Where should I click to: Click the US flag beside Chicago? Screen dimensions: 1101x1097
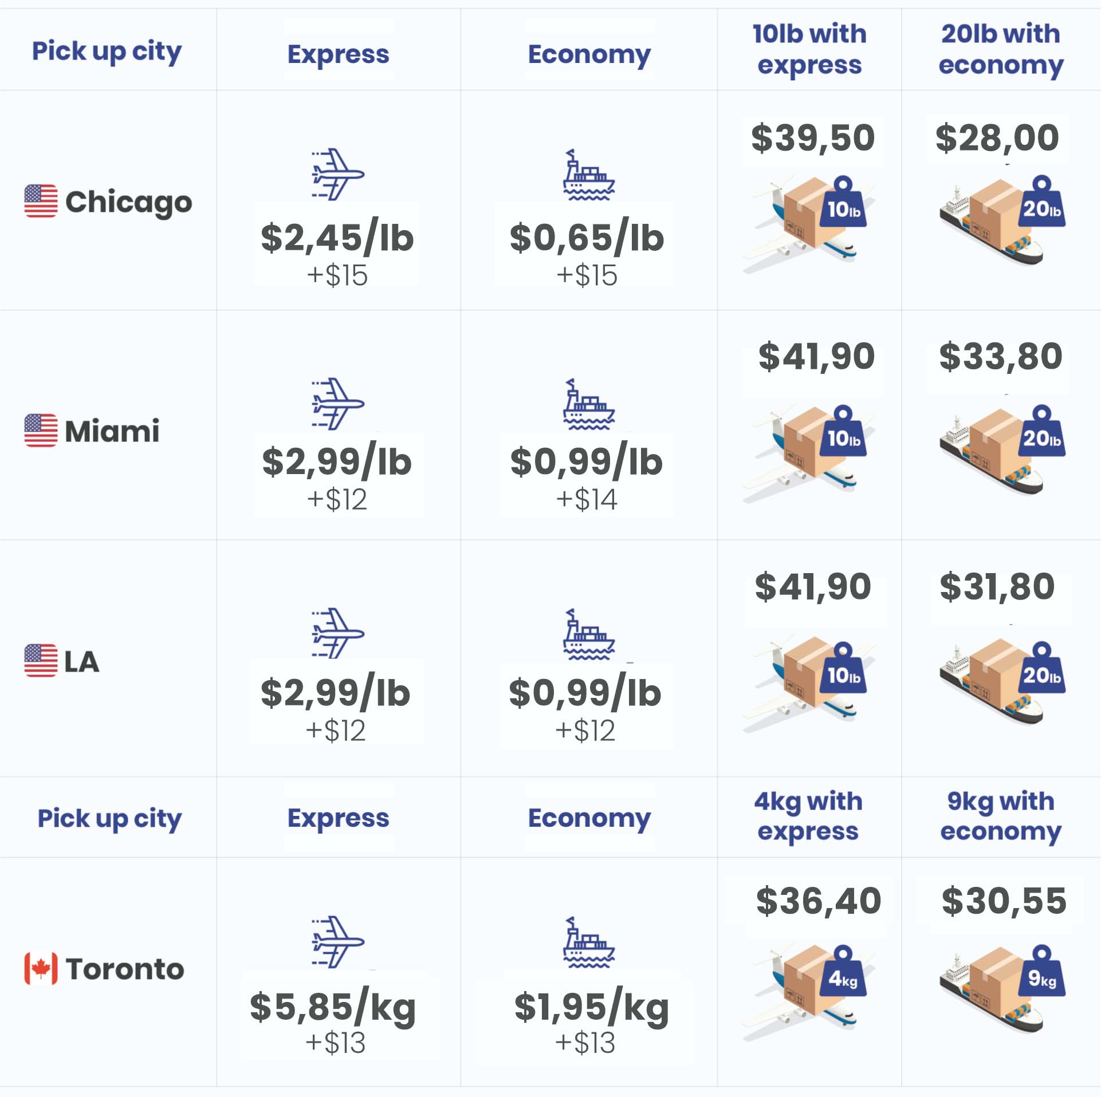coord(41,201)
